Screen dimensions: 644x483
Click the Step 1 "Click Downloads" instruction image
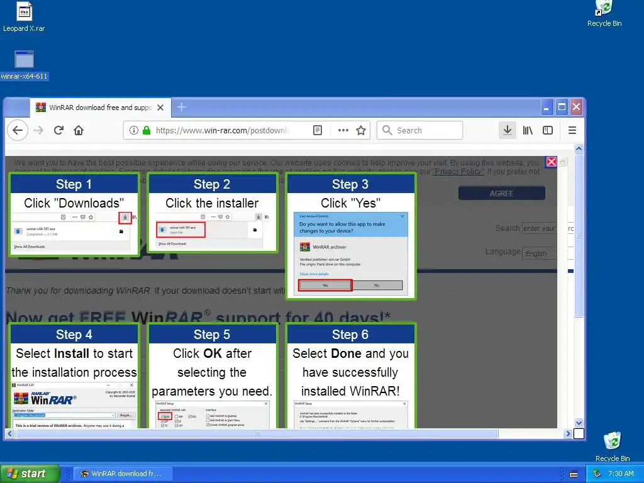point(73,232)
